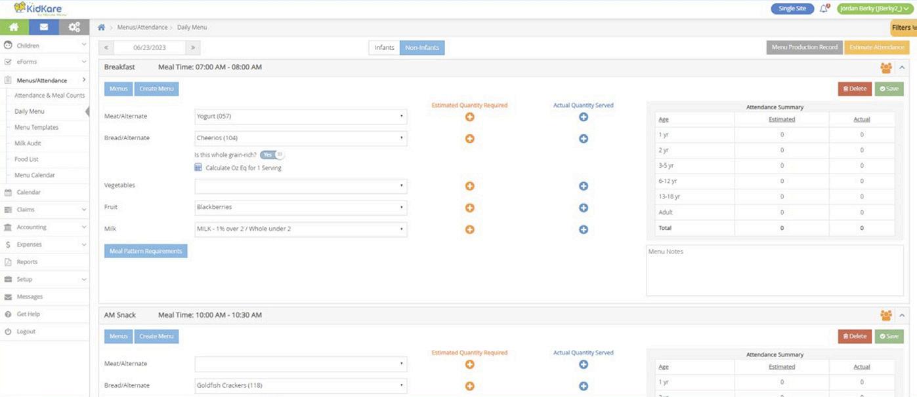
Task: Open Breakfast attendance people icon
Action: click(x=886, y=67)
